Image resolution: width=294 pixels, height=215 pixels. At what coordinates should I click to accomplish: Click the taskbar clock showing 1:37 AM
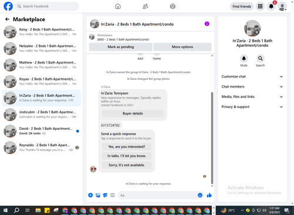(274, 210)
